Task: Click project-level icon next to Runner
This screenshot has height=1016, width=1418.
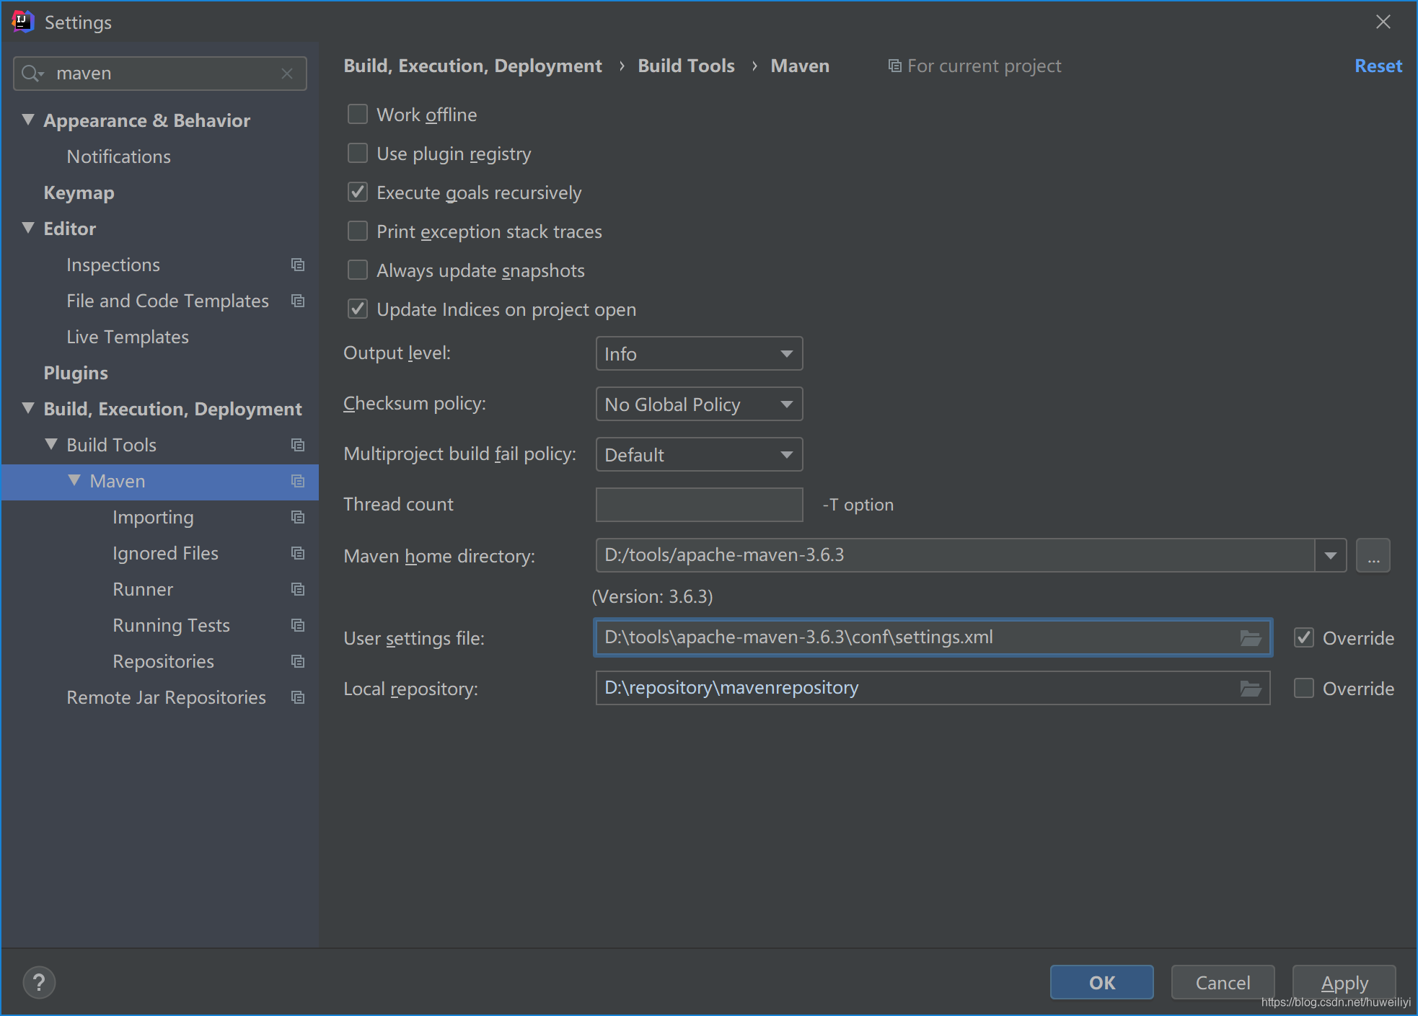Action: coord(298,589)
